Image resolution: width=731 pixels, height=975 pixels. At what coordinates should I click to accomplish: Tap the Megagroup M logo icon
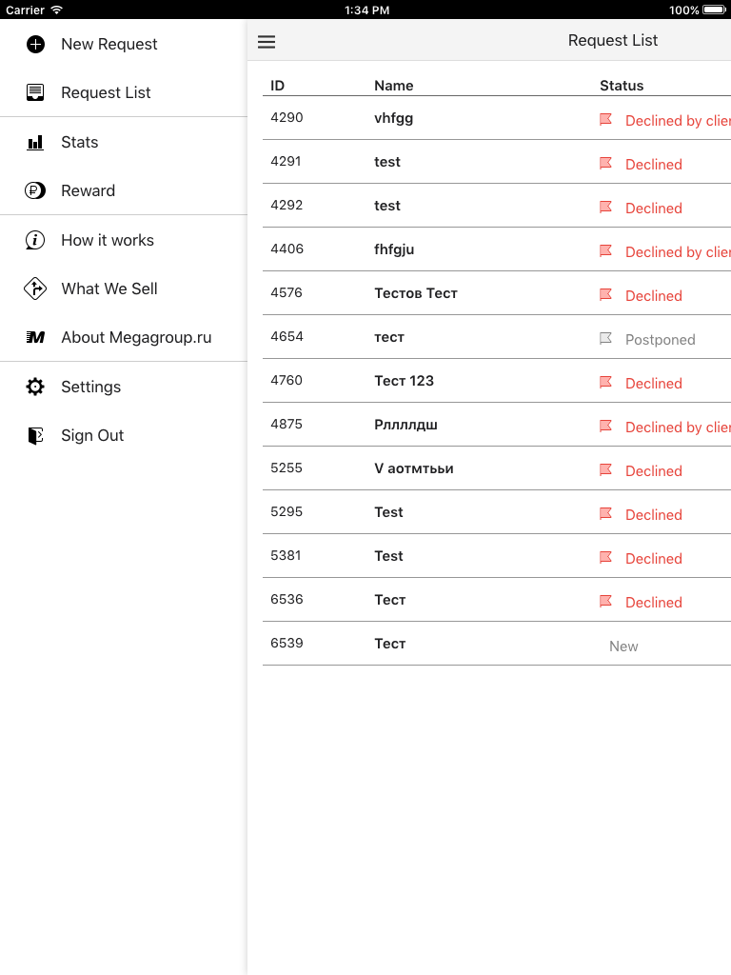tap(35, 337)
